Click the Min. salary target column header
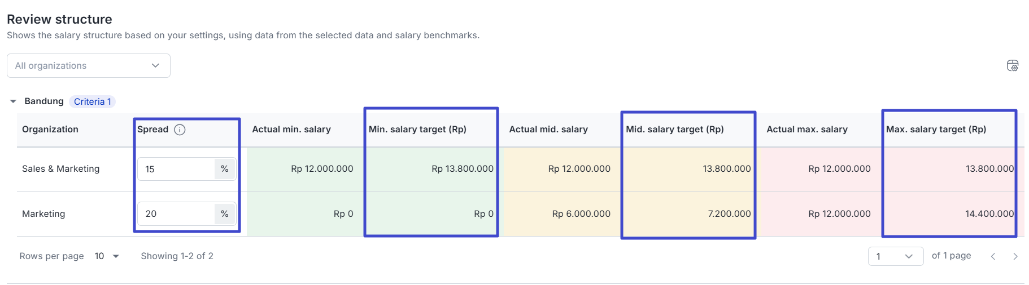Image resolution: width=1029 pixels, height=285 pixels. click(x=417, y=130)
